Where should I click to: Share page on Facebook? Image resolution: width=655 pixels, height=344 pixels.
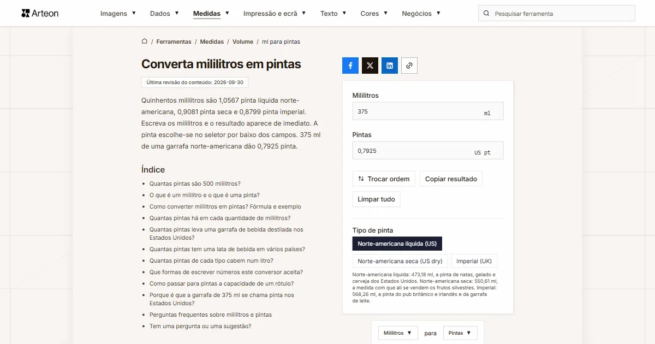[350, 66]
